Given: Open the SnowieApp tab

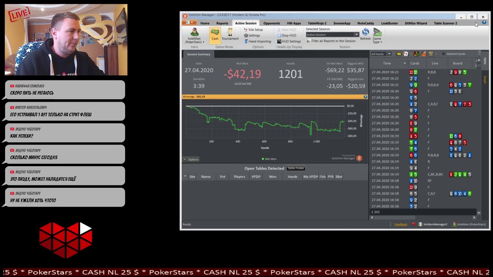Looking at the screenshot, I should click(342, 23).
